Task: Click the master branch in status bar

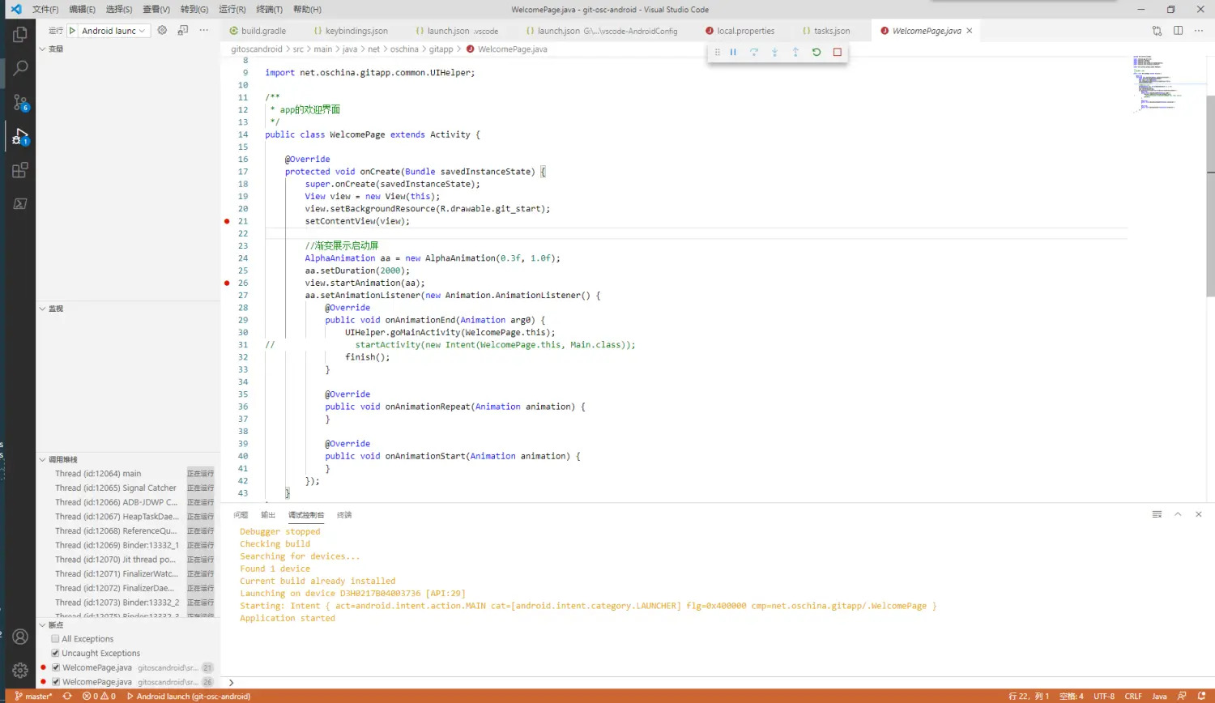Action: point(32,697)
